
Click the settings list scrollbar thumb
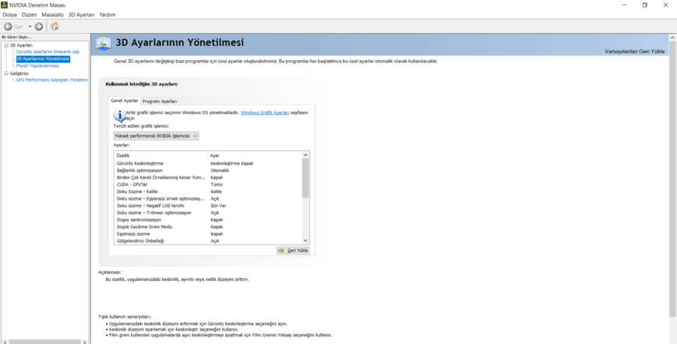[305, 178]
